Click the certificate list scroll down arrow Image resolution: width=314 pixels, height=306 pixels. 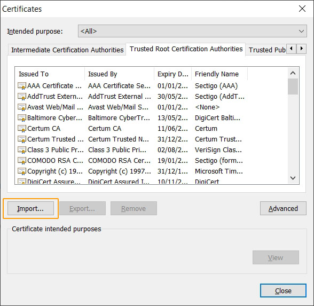tap(293, 178)
